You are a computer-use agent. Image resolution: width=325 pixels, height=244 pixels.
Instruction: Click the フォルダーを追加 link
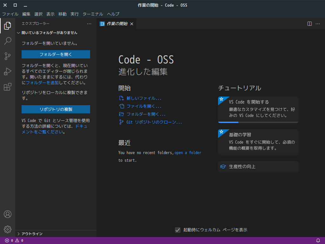click(42, 83)
